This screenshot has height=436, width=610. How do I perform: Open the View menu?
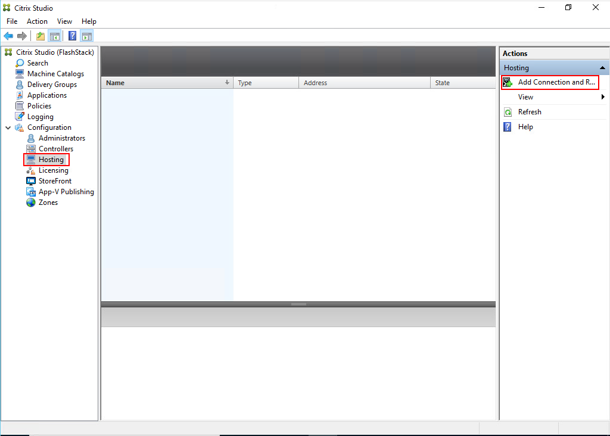click(x=64, y=21)
